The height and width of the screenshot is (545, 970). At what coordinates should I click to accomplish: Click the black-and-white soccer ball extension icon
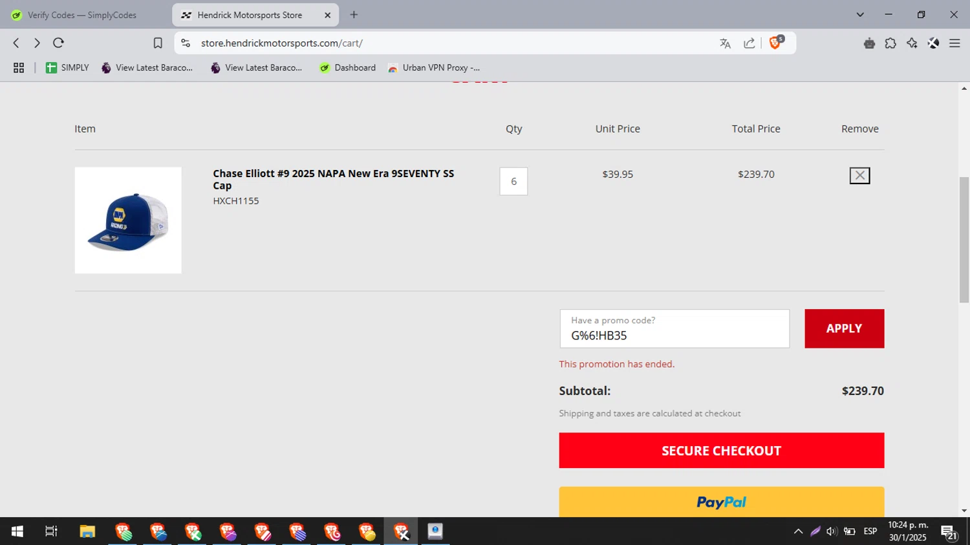point(933,43)
